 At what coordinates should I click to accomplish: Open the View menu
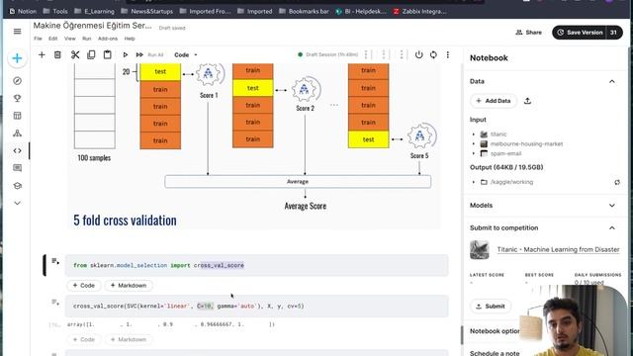70,39
